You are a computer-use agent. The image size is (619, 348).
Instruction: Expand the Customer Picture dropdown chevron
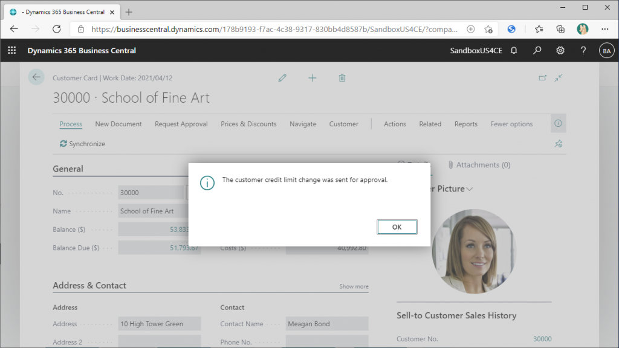click(469, 189)
